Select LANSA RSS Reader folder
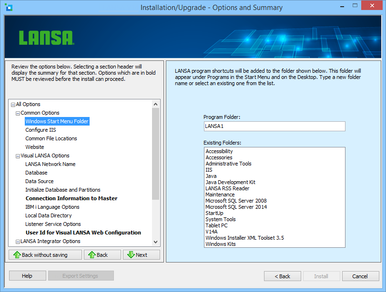Screen dimensions: 386x292 pyautogui.click(x=227, y=188)
